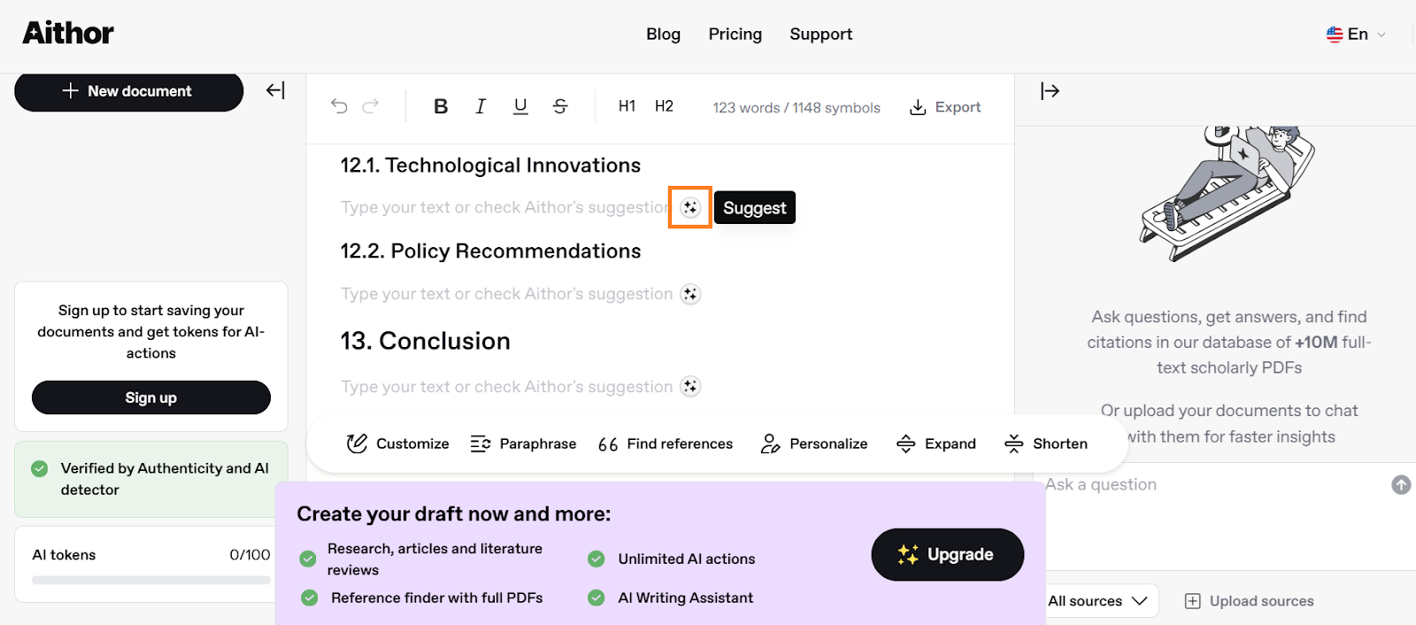Click Find references action
This screenshot has width=1416, height=625.
coord(666,444)
